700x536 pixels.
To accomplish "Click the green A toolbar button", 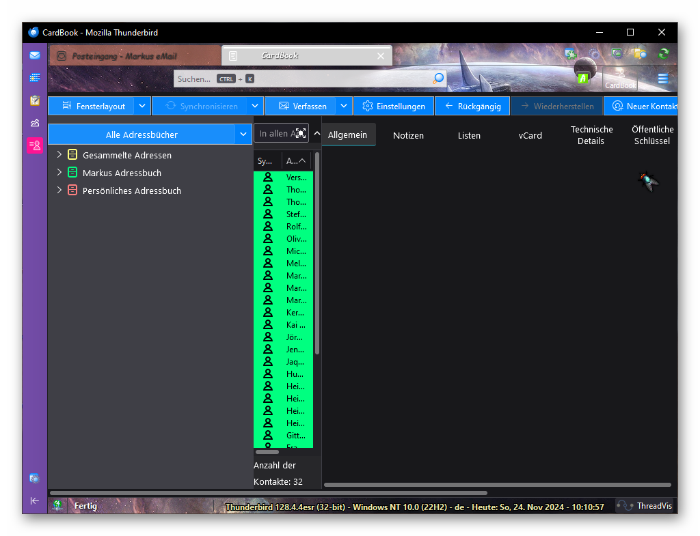I will 582,79.
